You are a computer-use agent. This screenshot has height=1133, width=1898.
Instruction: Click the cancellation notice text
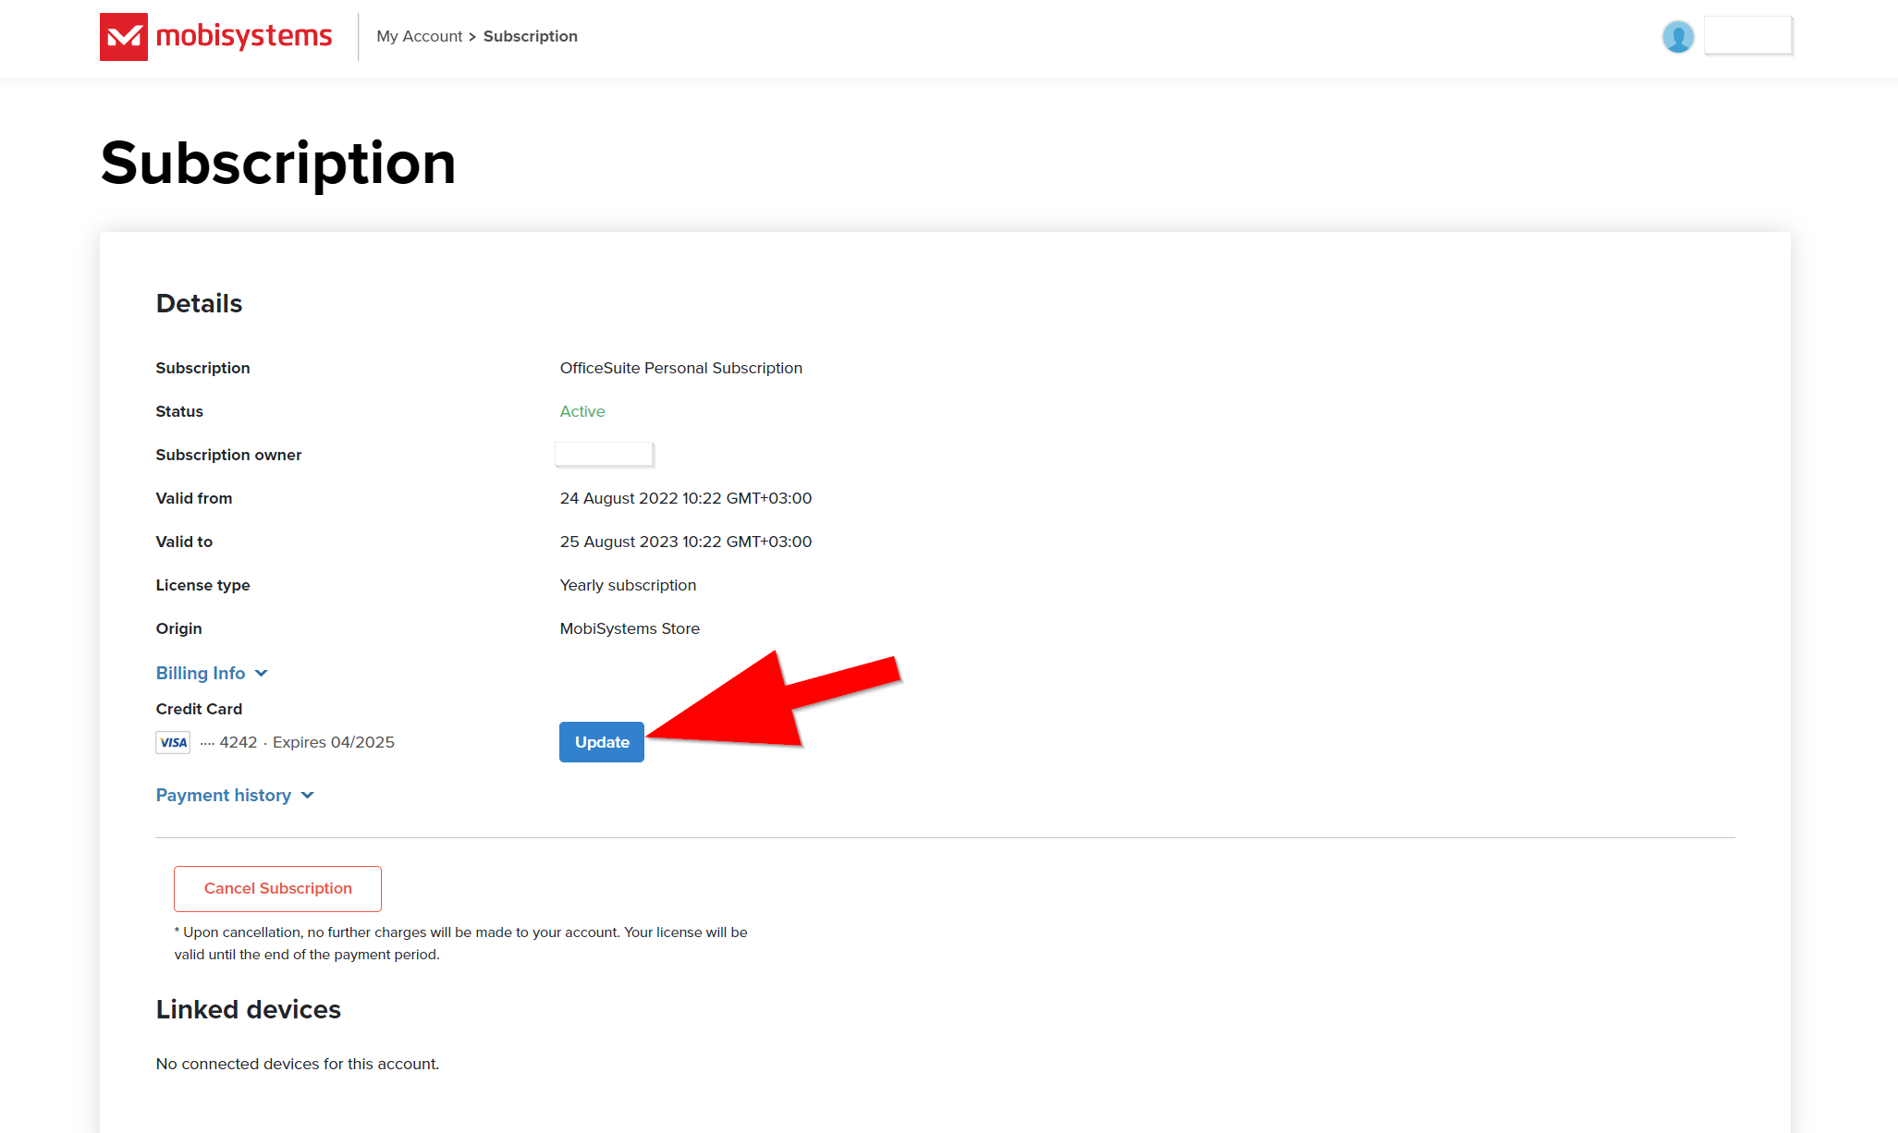[460, 944]
